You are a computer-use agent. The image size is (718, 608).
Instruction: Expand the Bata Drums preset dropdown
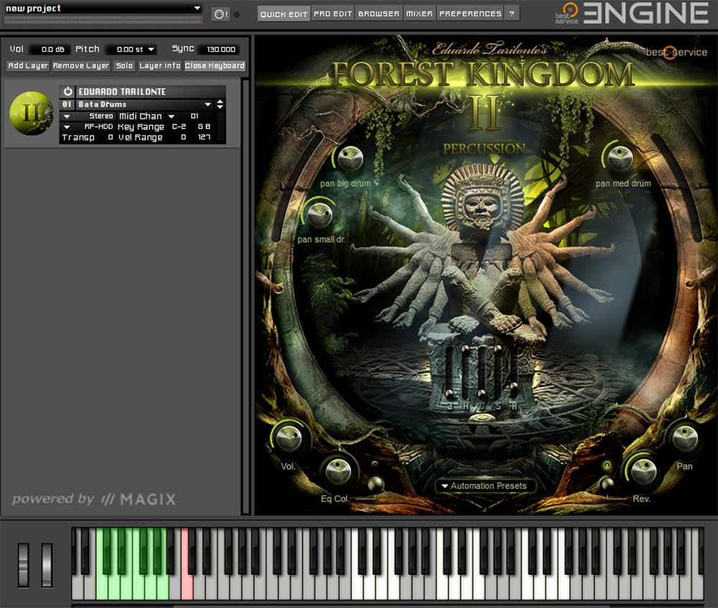[208, 104]
